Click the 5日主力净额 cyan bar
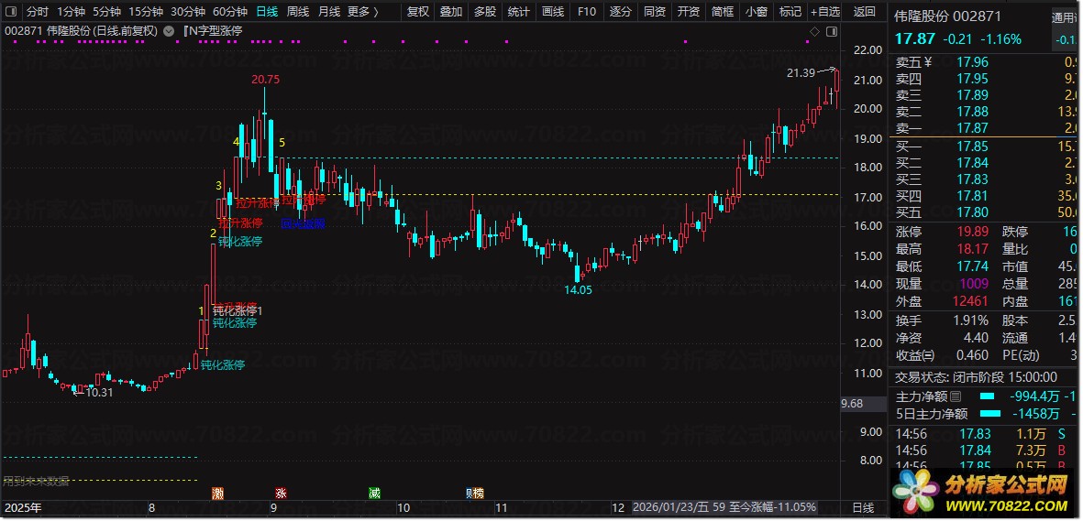1083x521 pixels. 992,414
